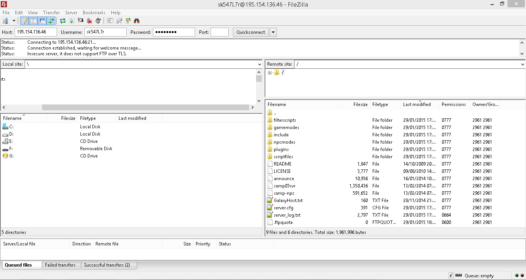Disconnect from the current server

[x=89, y=21]
